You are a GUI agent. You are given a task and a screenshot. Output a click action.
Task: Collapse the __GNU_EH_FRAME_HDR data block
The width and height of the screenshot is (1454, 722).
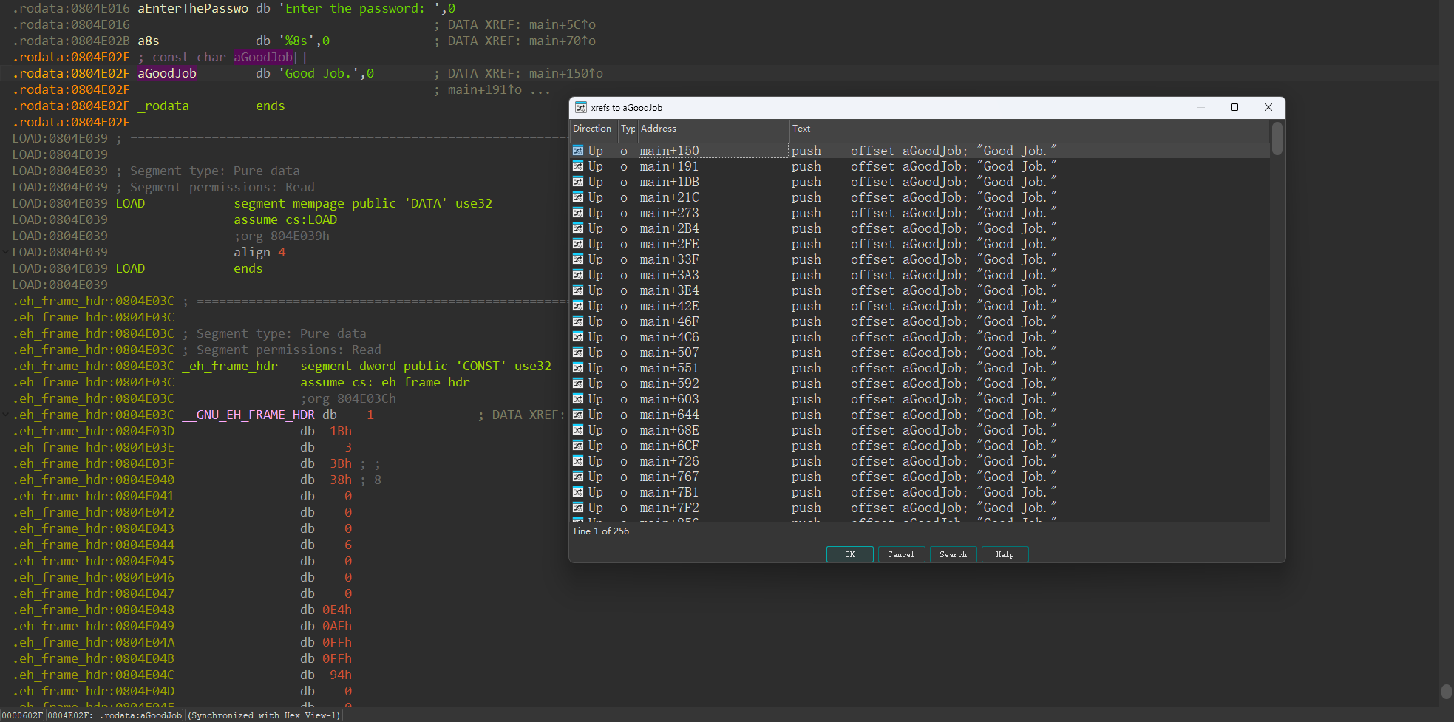pos(6,415)
